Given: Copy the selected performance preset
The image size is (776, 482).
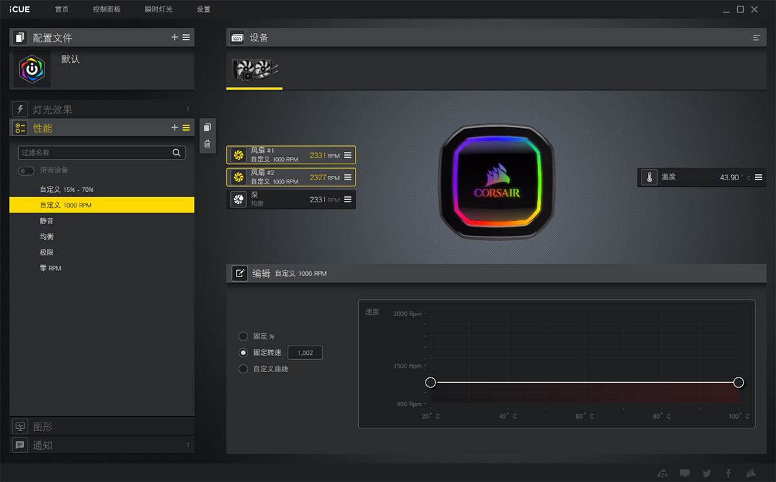Looking at the screenshot, I should [x=207, y=127].
